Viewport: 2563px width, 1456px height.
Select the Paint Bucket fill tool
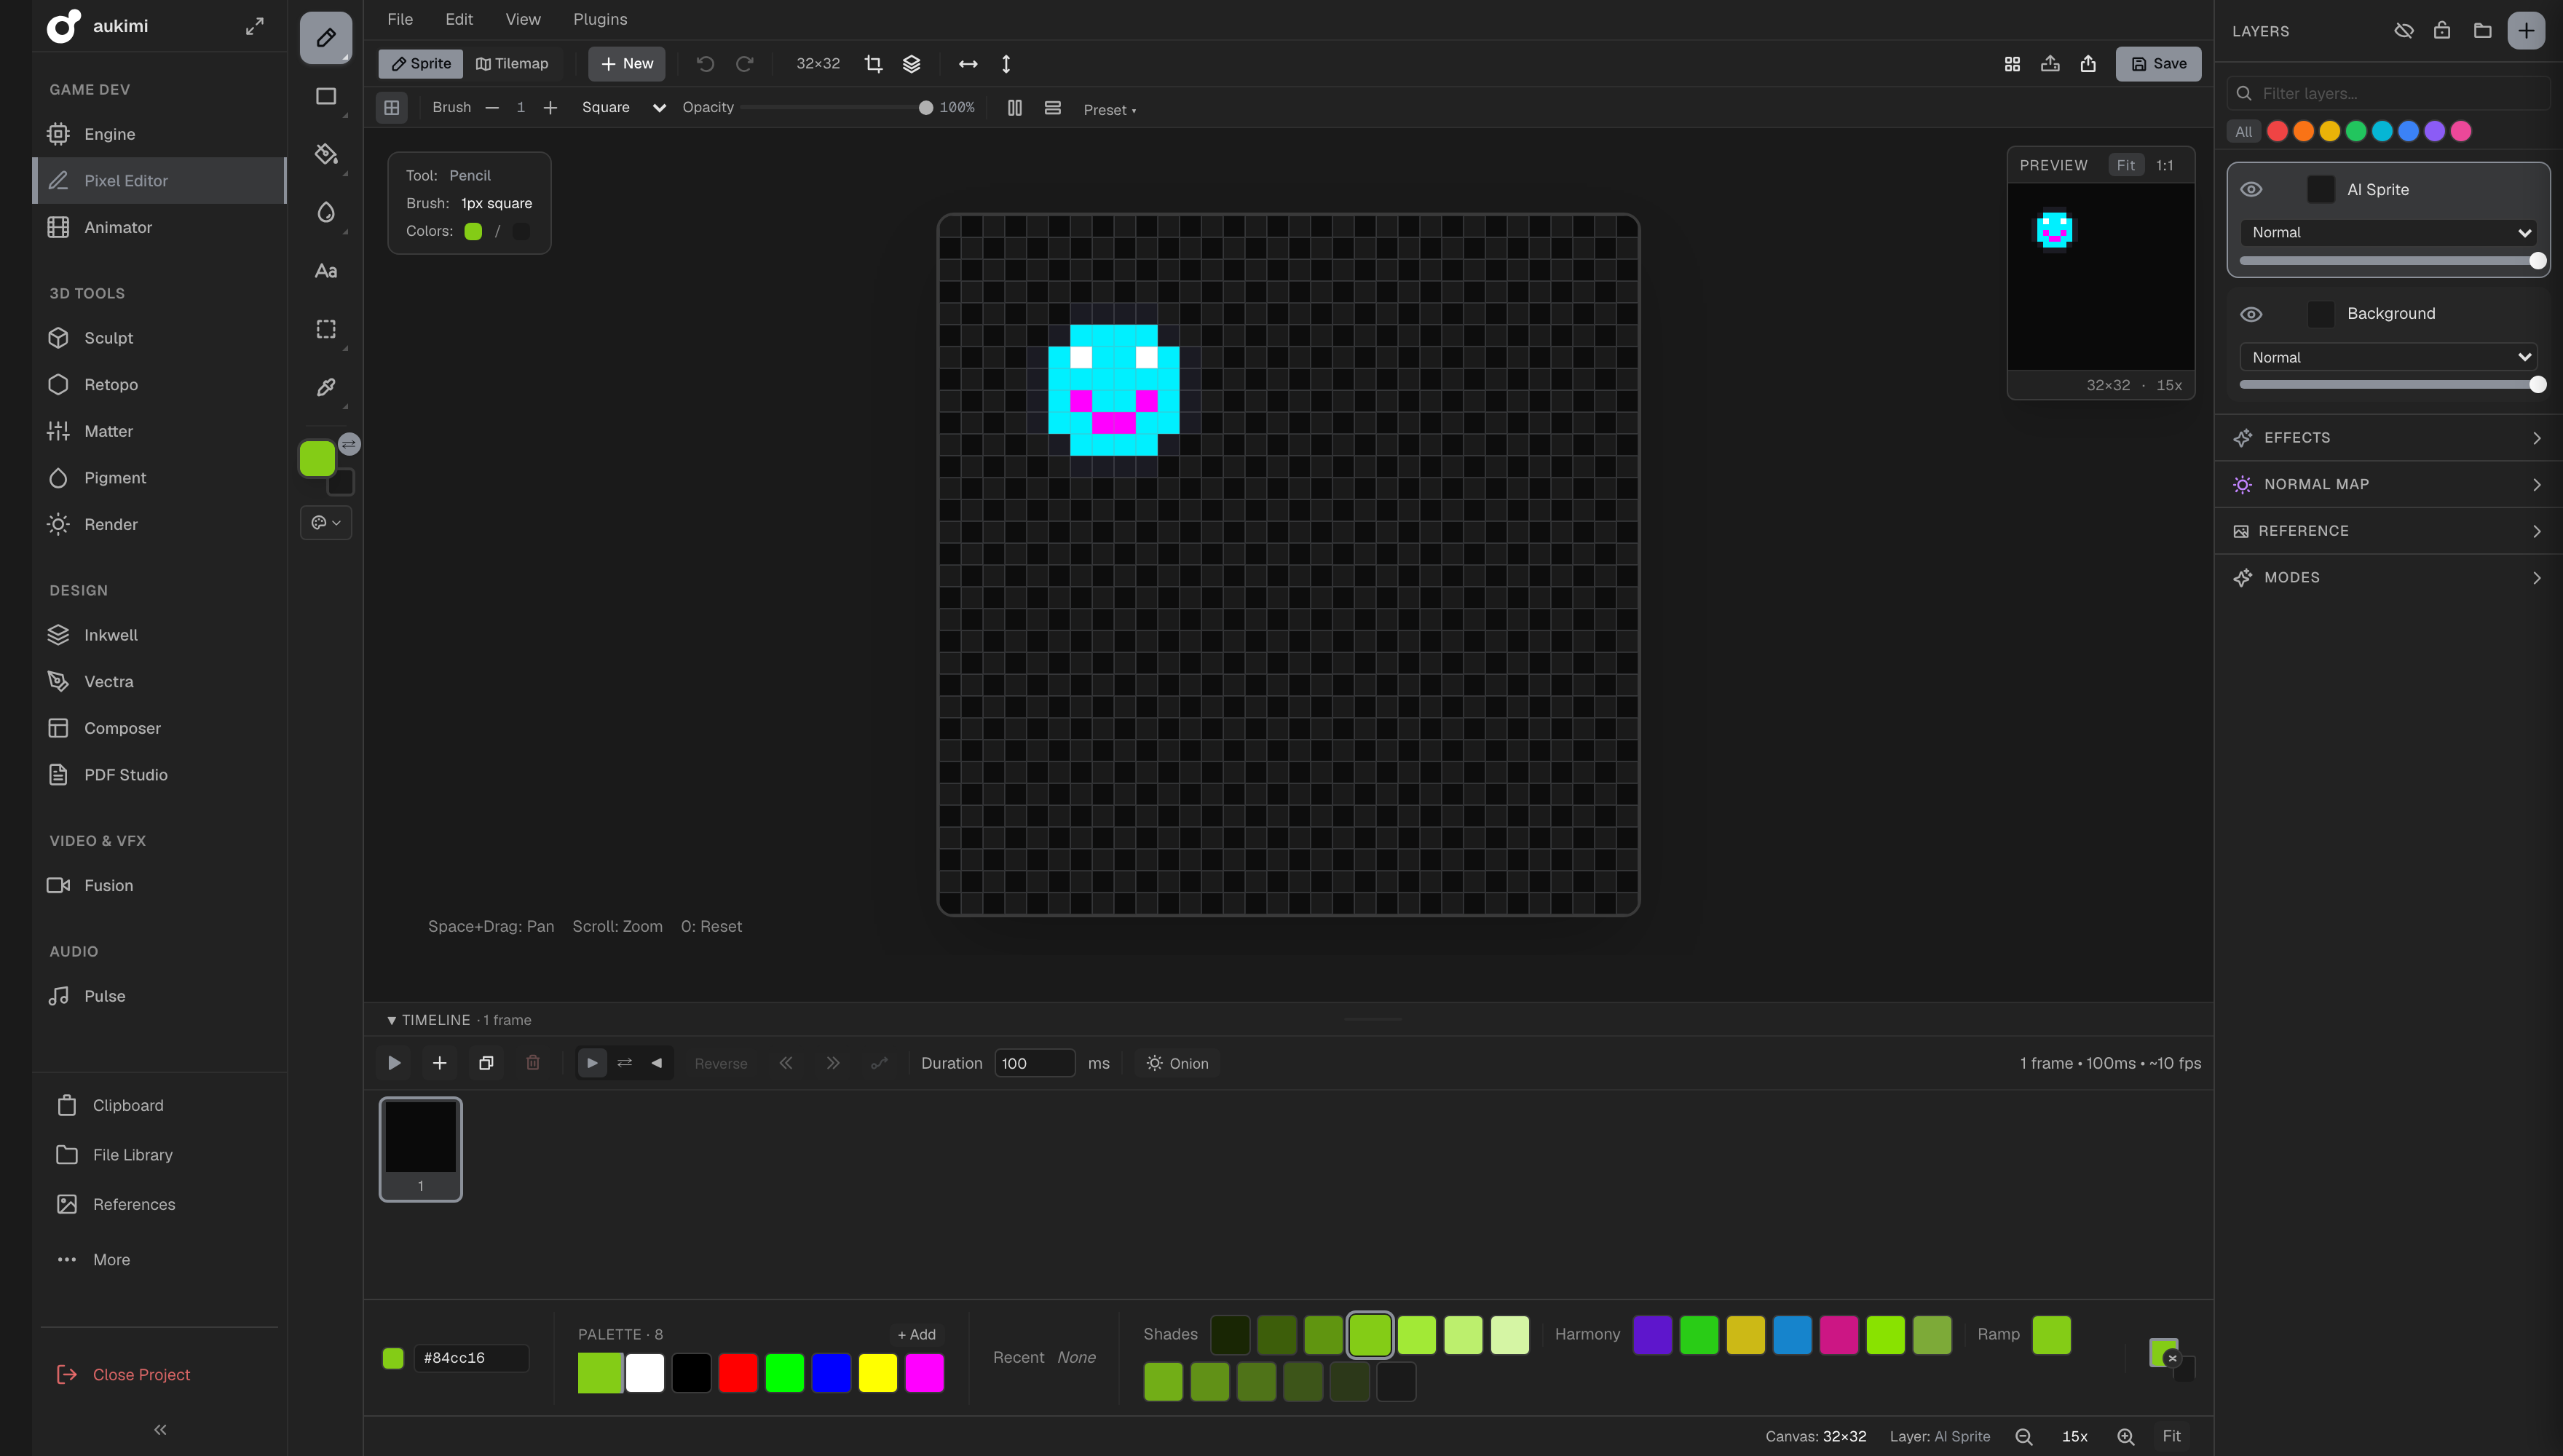click(x=326, y=154)
